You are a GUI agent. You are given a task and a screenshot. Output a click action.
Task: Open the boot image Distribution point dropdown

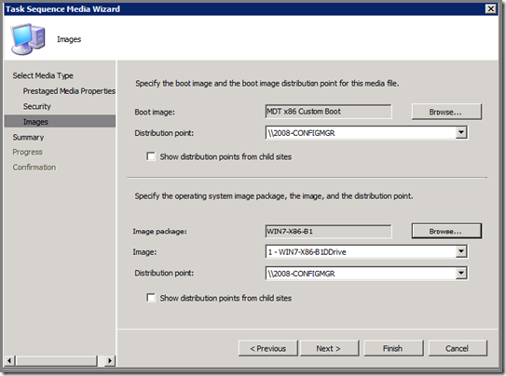[x=461, y=132]
